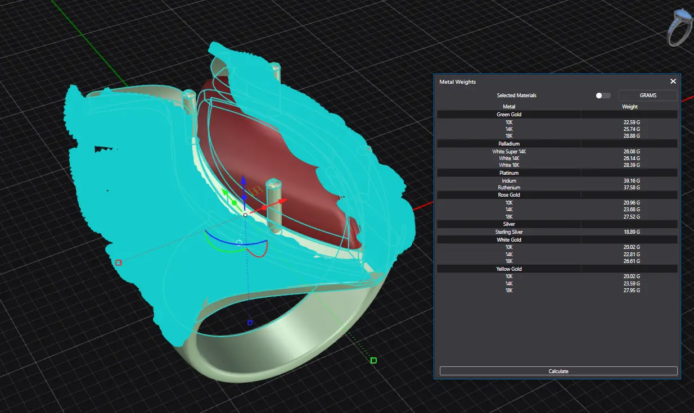Click the Calculate button
Screen dimensions: 694x413
(558, 371)
